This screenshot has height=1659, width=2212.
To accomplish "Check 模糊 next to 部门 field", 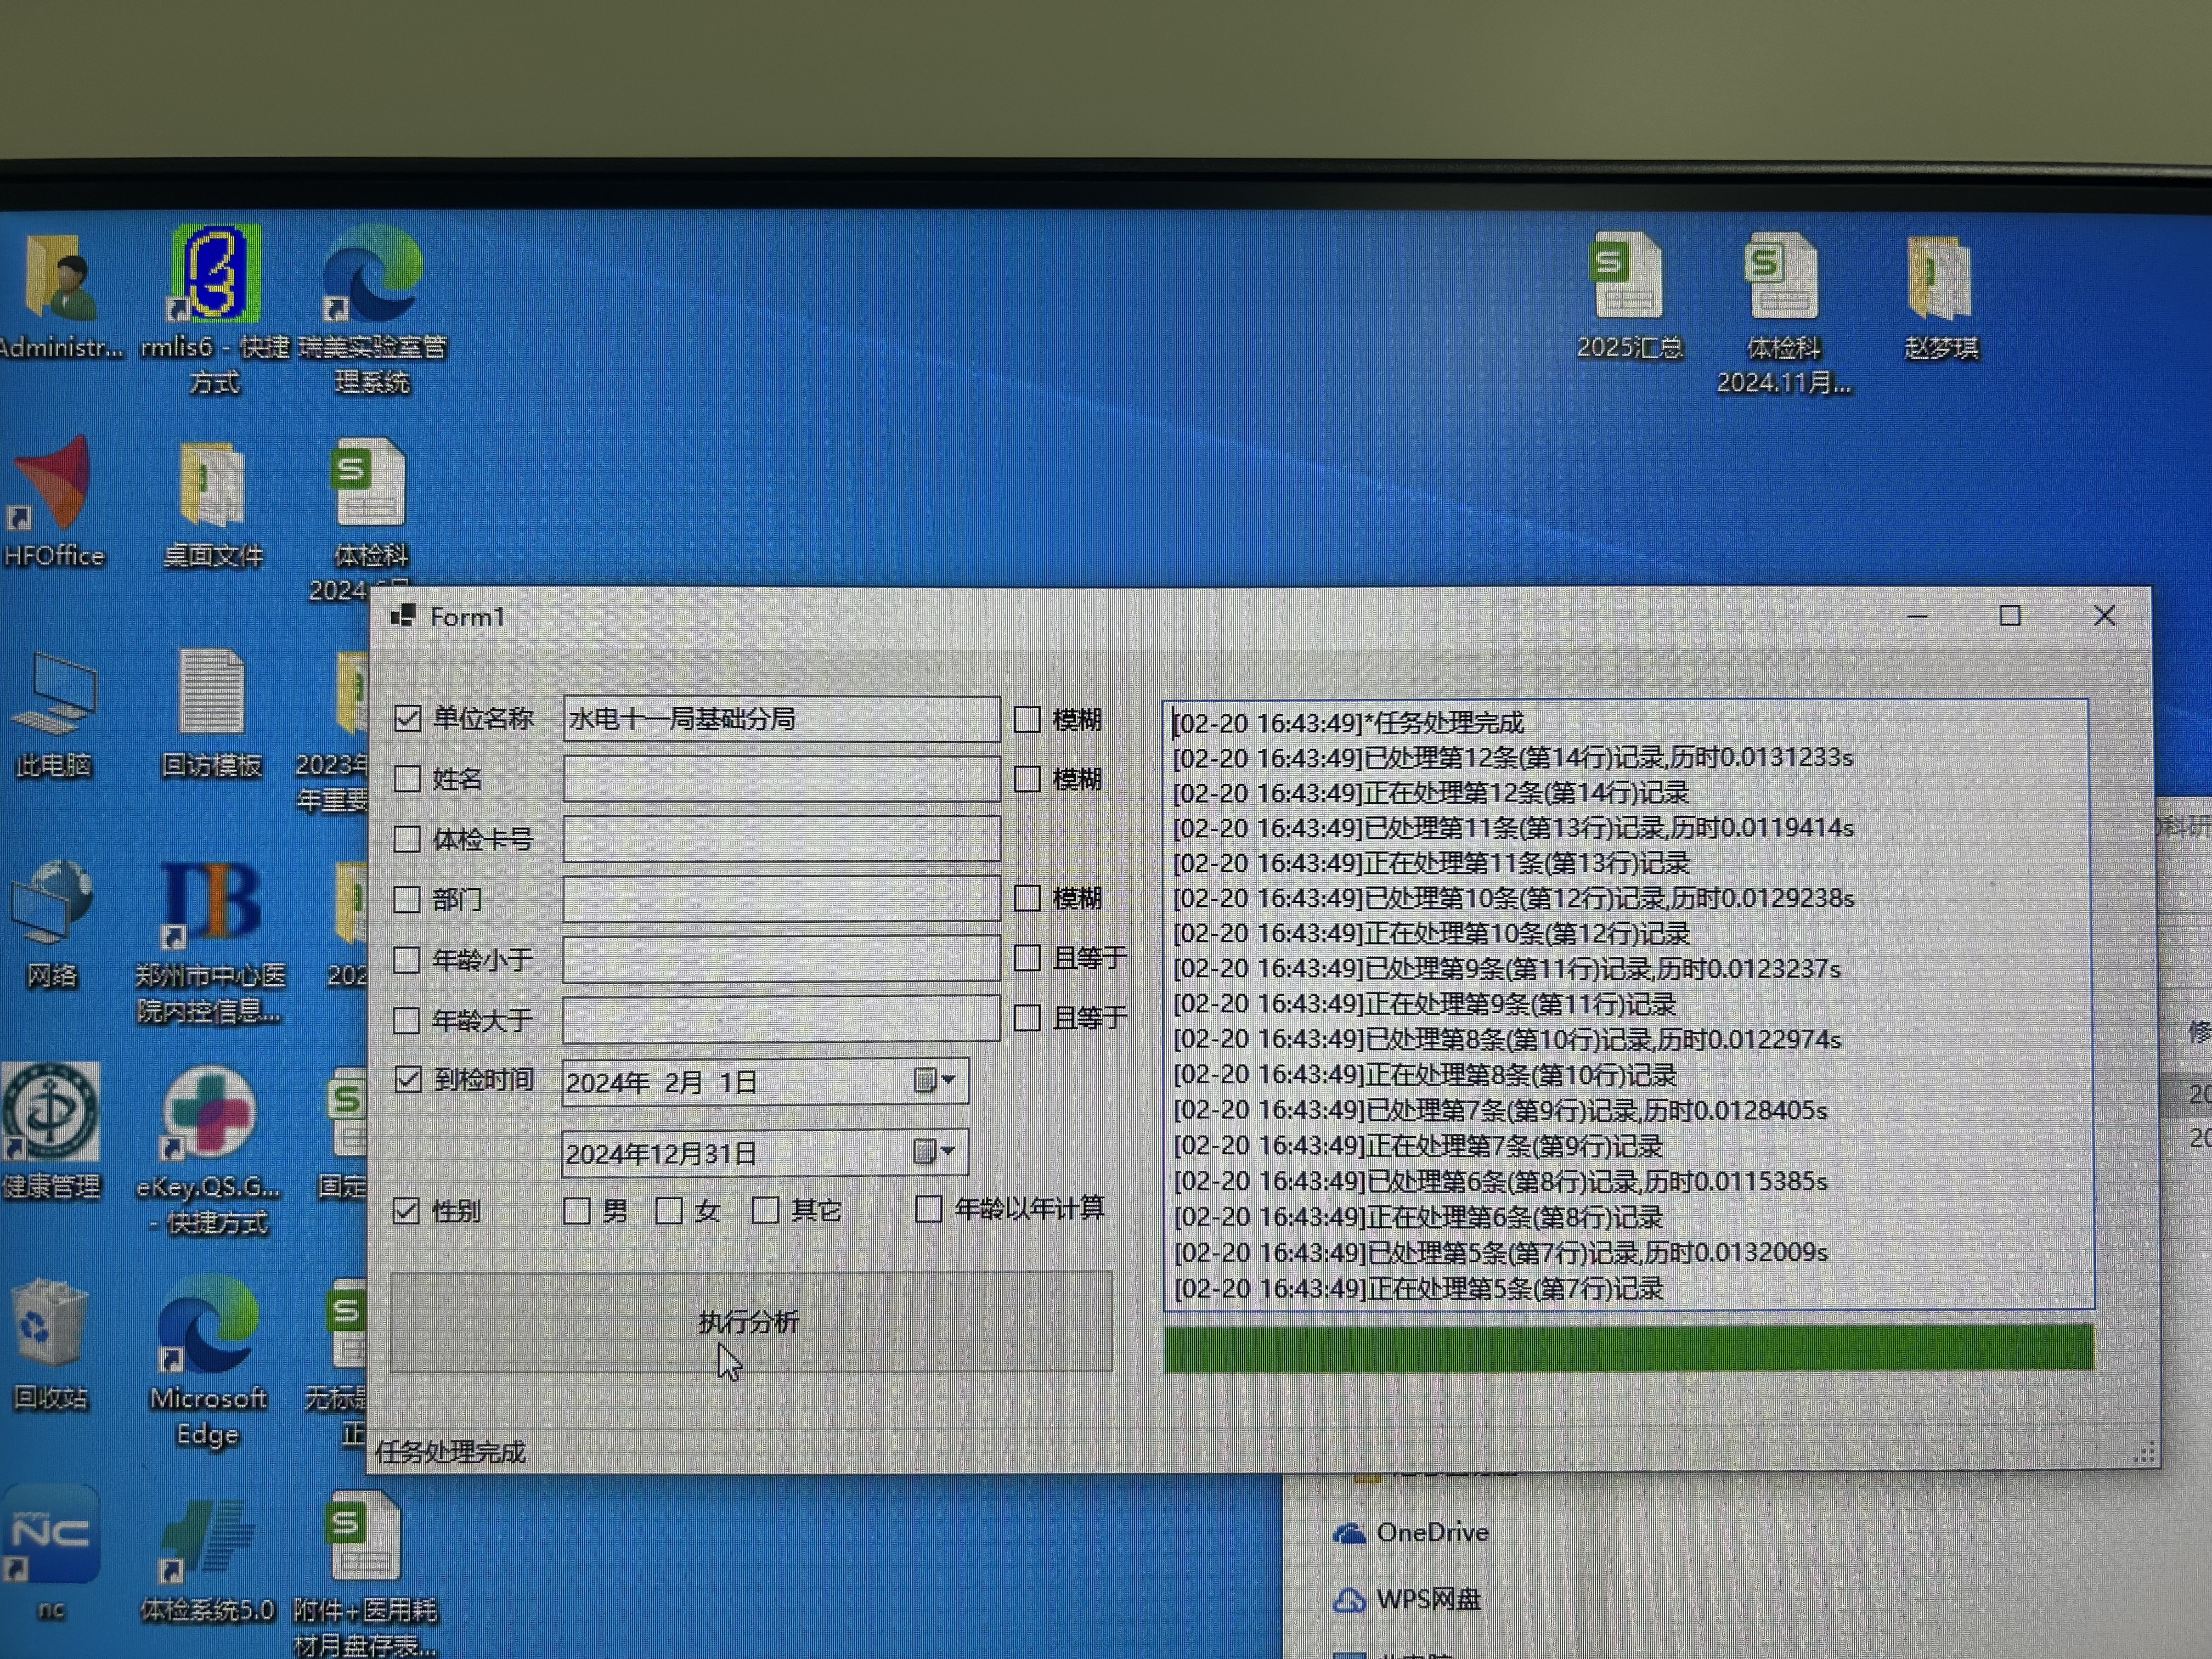I will click(x=1027, y=898).
